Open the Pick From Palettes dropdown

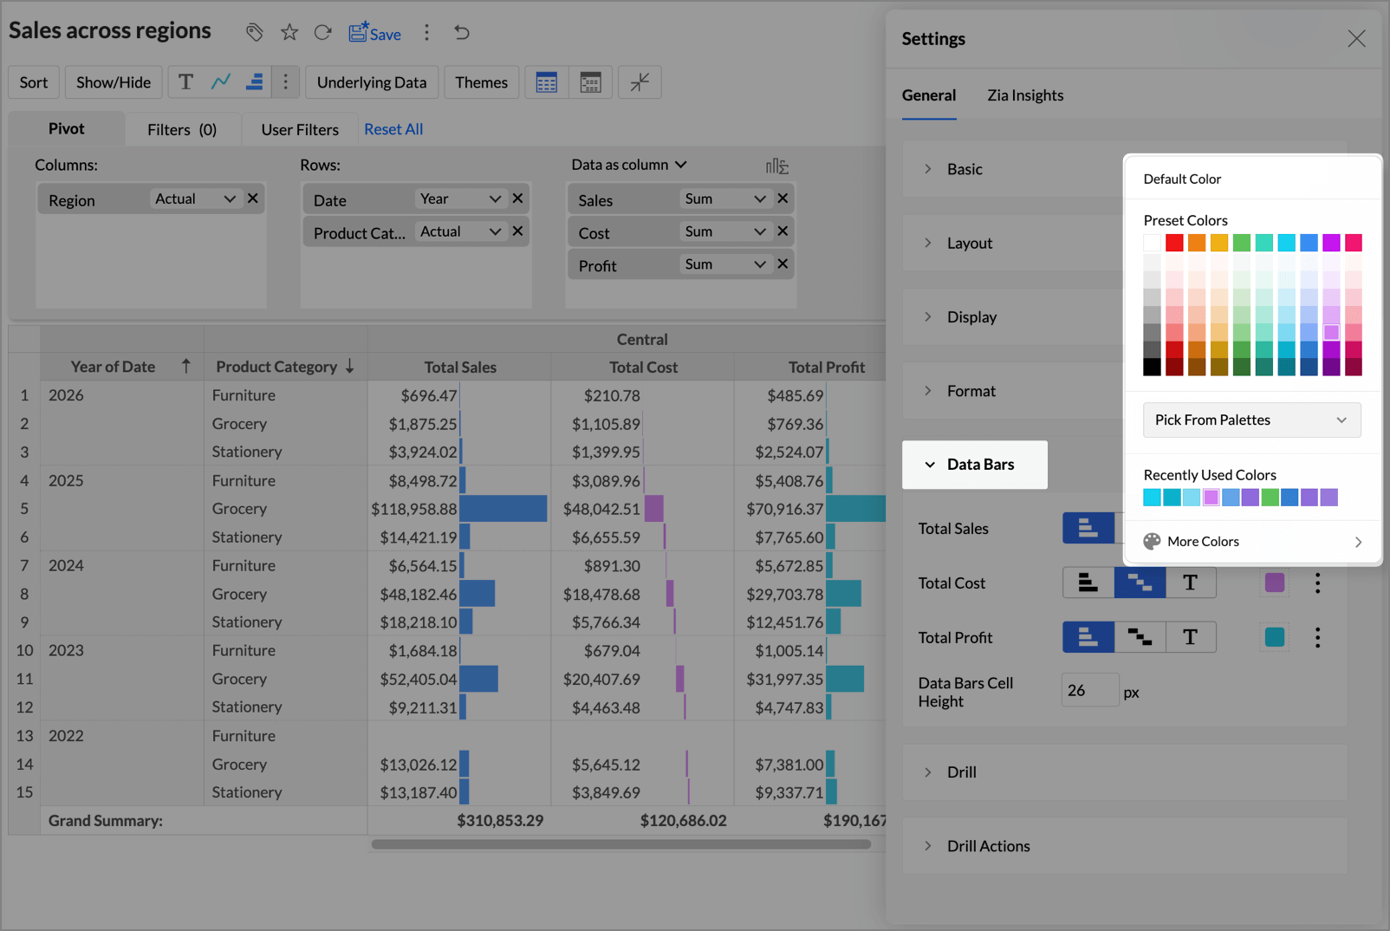pyautogui.click(x=1251, y=420)
